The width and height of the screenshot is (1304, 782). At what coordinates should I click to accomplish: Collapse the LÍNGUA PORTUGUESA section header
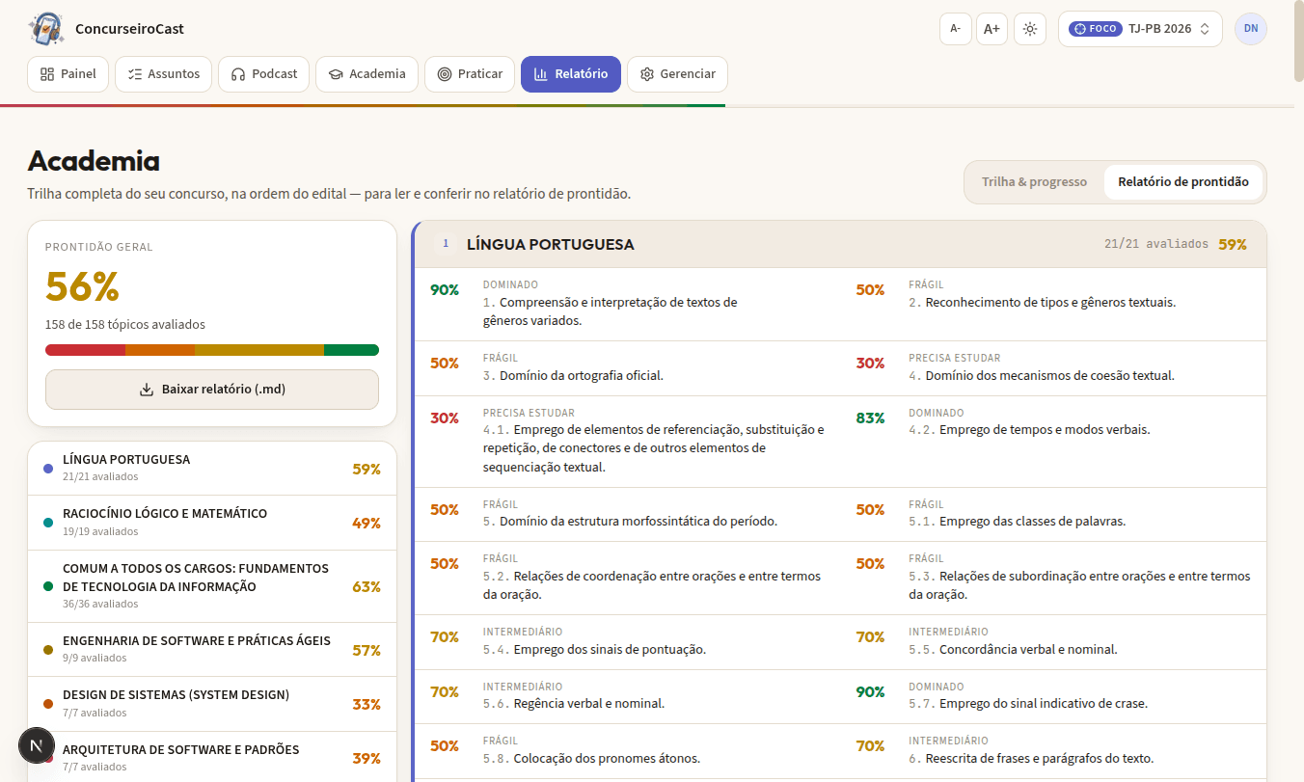point(840,244)
